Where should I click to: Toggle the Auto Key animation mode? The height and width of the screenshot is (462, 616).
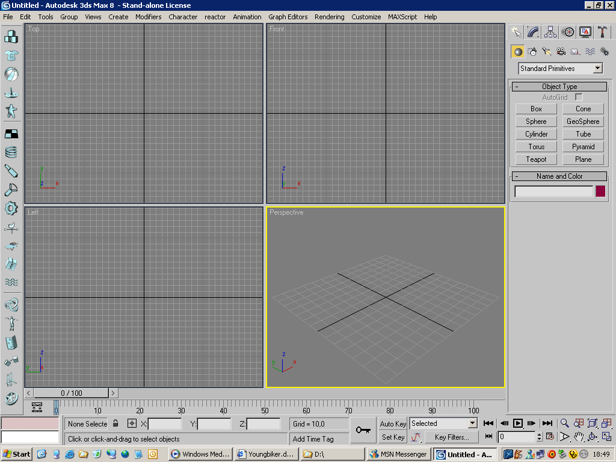point(393,423)
